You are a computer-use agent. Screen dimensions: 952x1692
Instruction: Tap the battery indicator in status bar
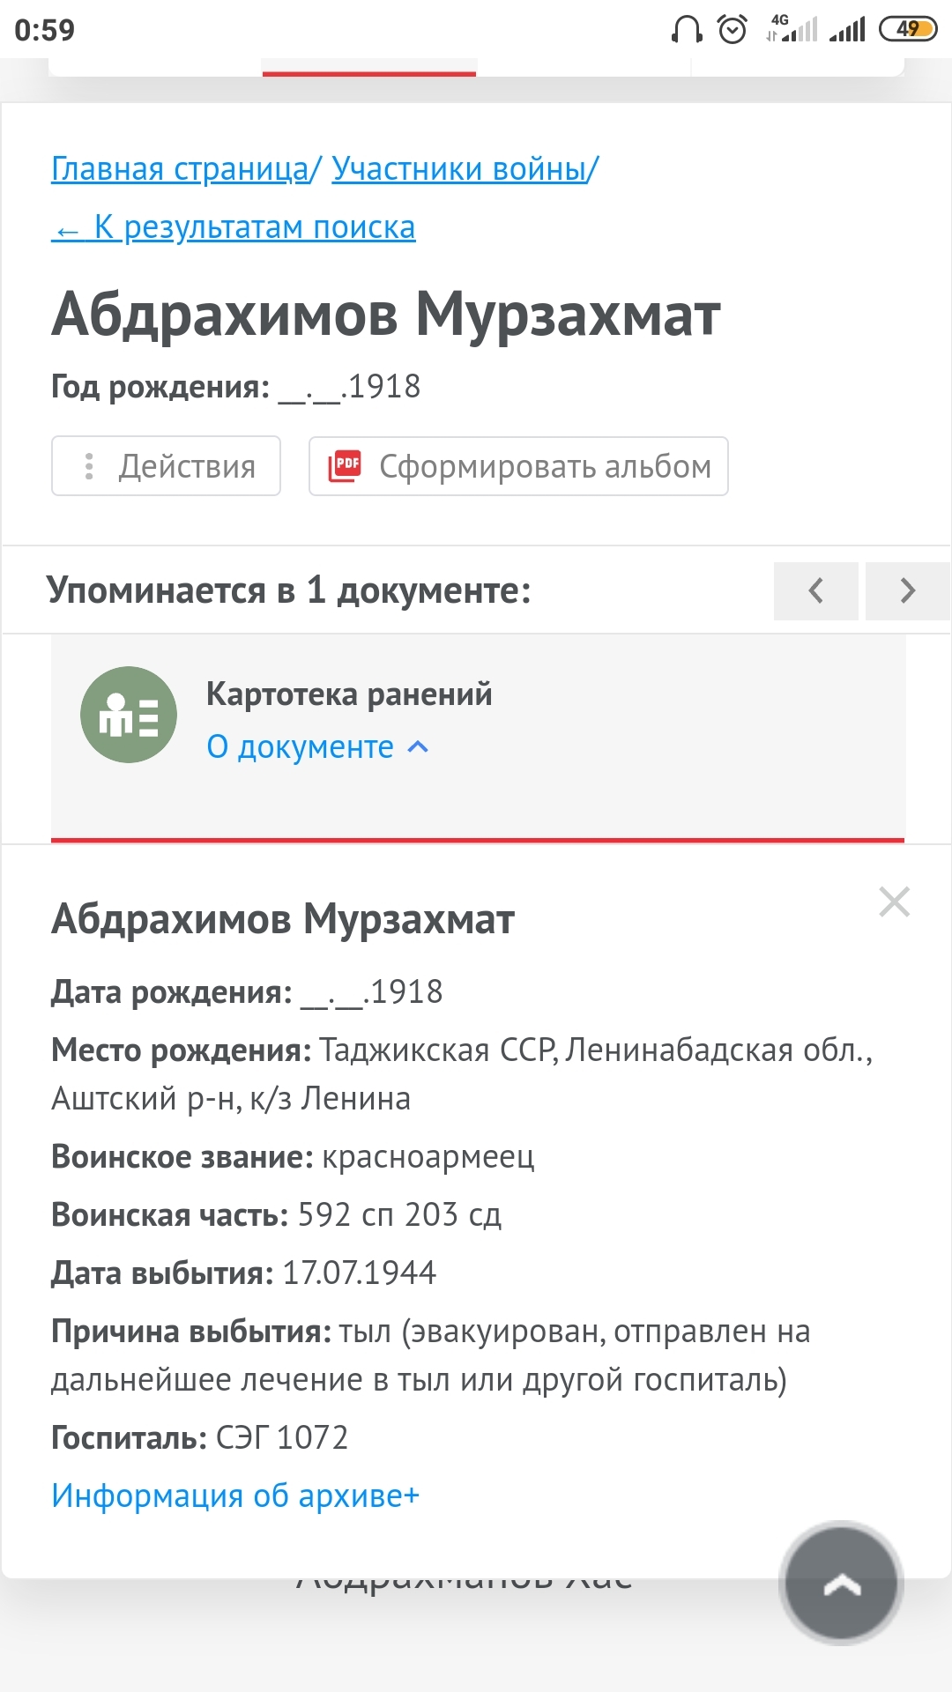[908, 30]
